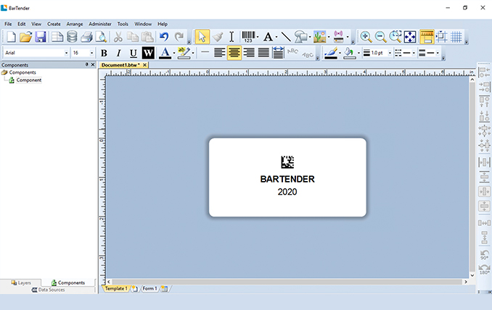Close the Document1.btw tab
The height and width of the screenshot is (310, 492).
coord(144,64)
